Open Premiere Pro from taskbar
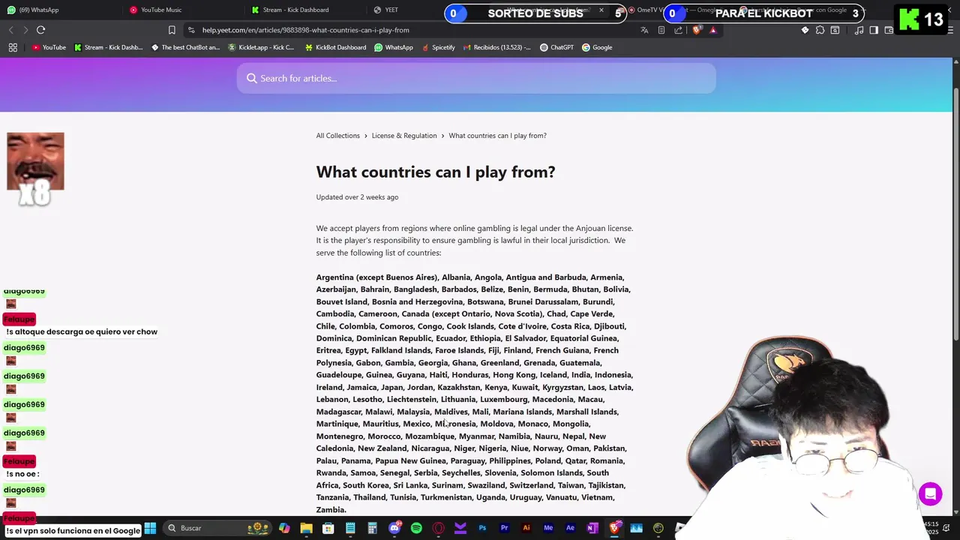 tap(504, 528)
